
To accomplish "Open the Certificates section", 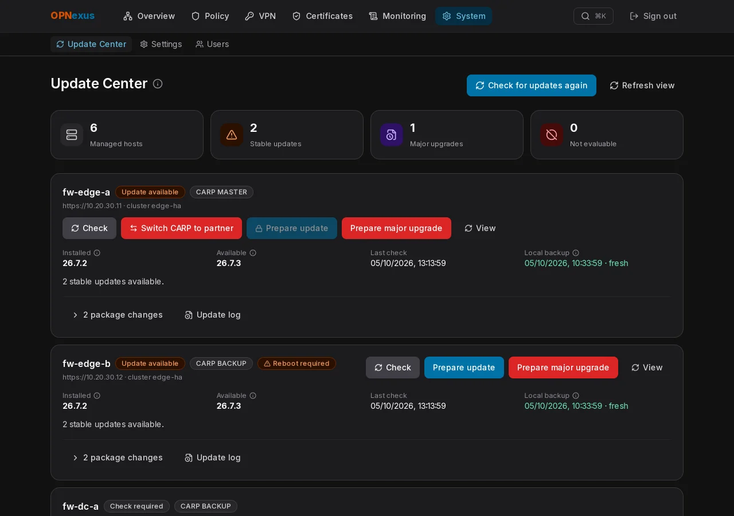I will pyautogui.click(x=322, y=16).
